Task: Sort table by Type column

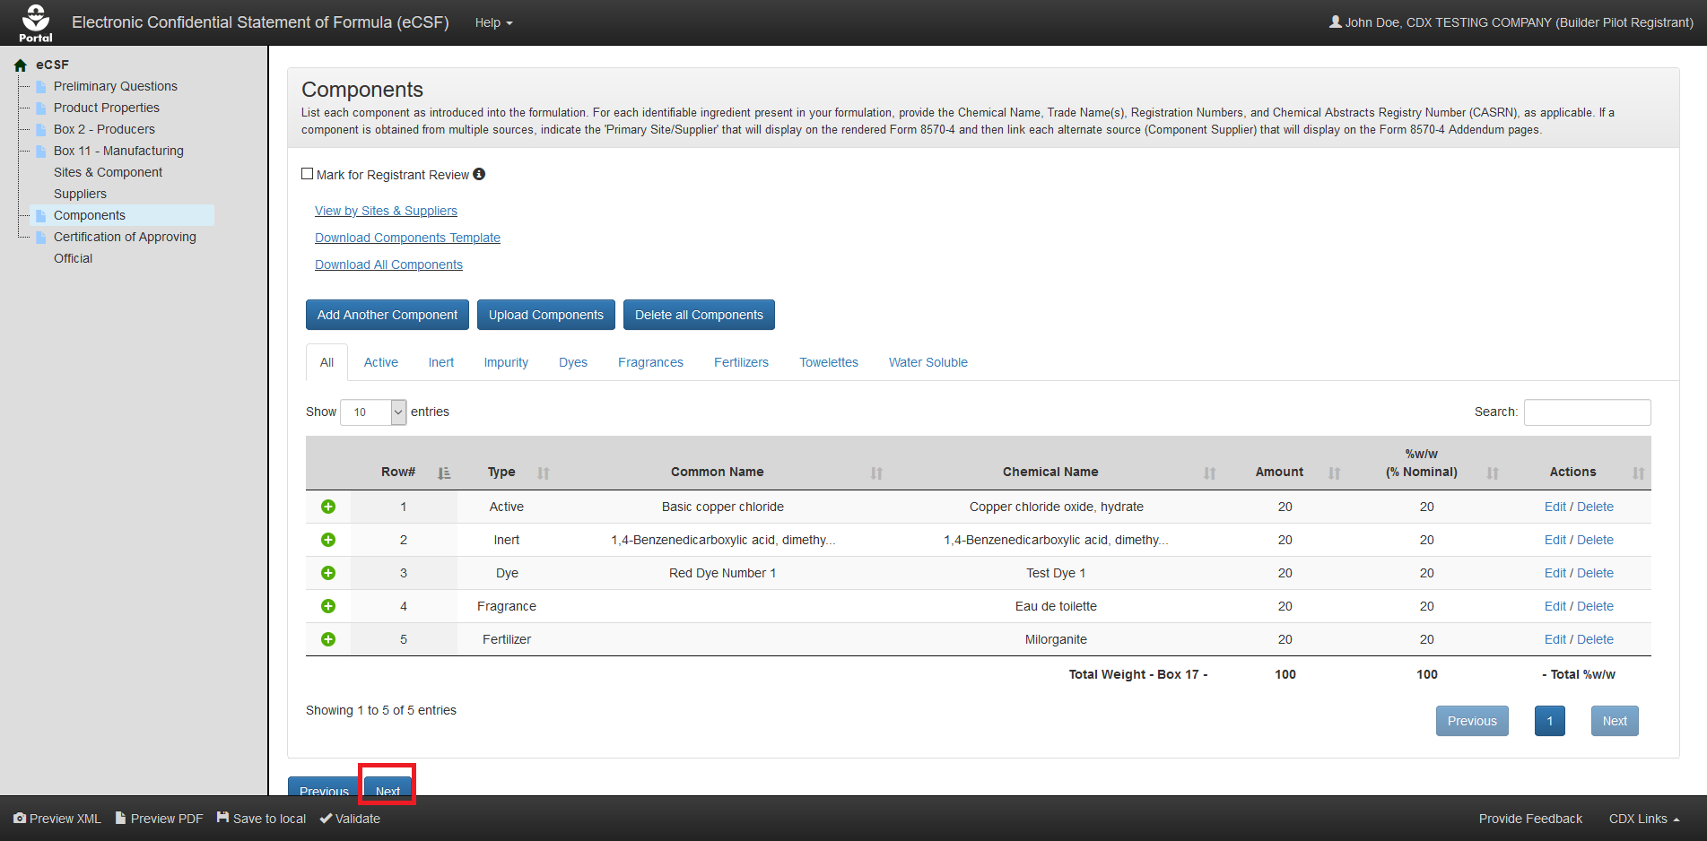Action: [x=544, y=473]
